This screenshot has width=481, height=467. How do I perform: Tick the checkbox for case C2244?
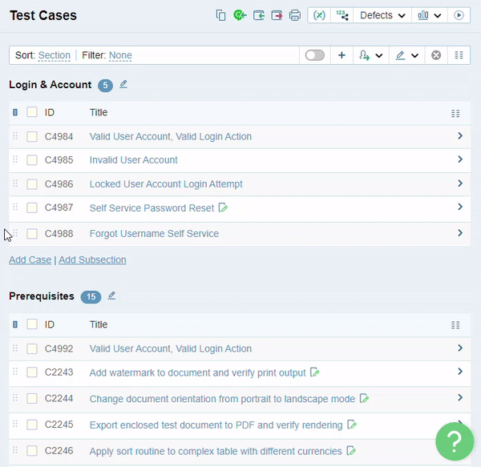click(x=32, y=399)
